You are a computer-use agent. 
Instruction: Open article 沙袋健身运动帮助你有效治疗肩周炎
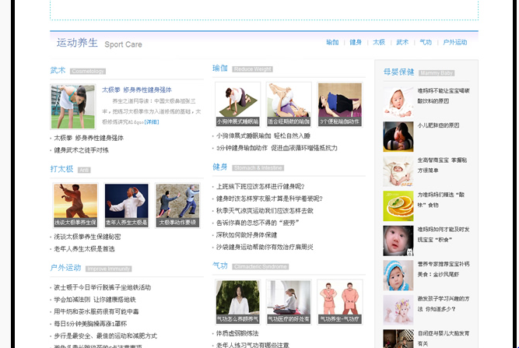265,247
